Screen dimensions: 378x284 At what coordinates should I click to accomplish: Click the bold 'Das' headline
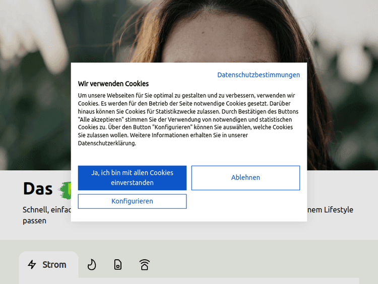[x=38, y=189]
